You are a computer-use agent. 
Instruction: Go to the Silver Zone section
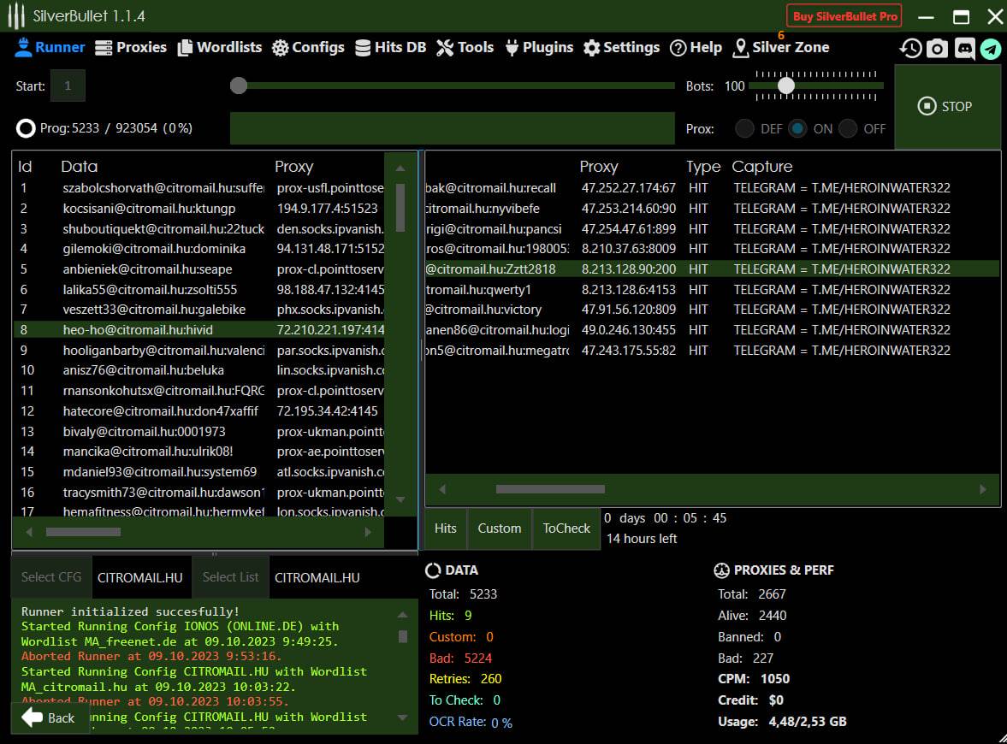(779, 47)
